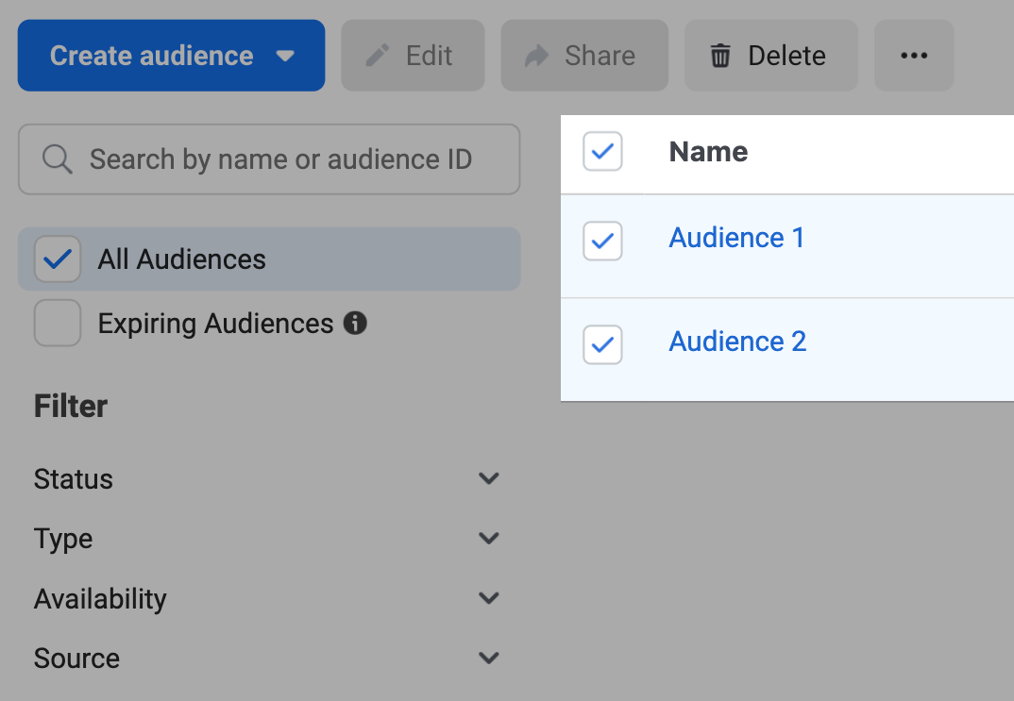Open Audience 2 details
The image size is (1014, 701).
pyautogui.click(x=736, y=341)
